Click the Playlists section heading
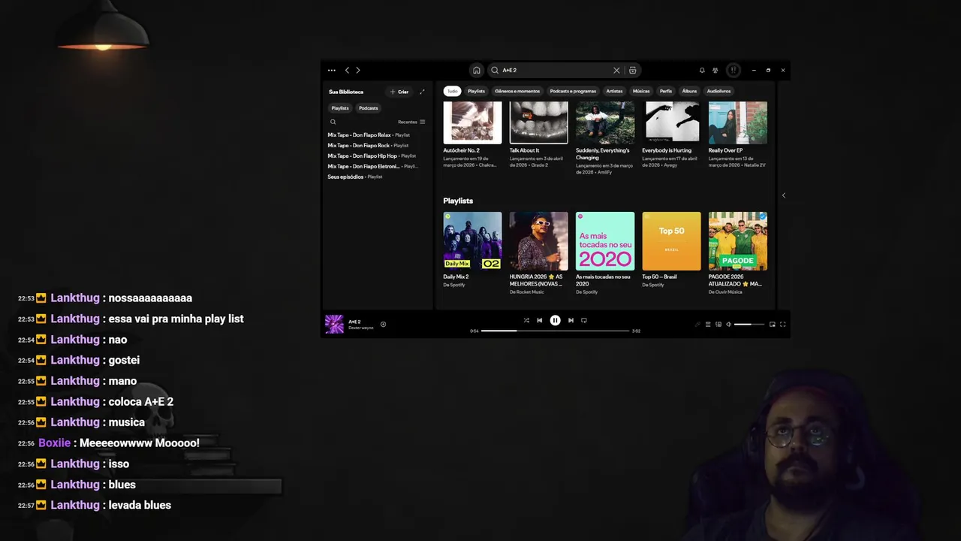 pos(458,201)
